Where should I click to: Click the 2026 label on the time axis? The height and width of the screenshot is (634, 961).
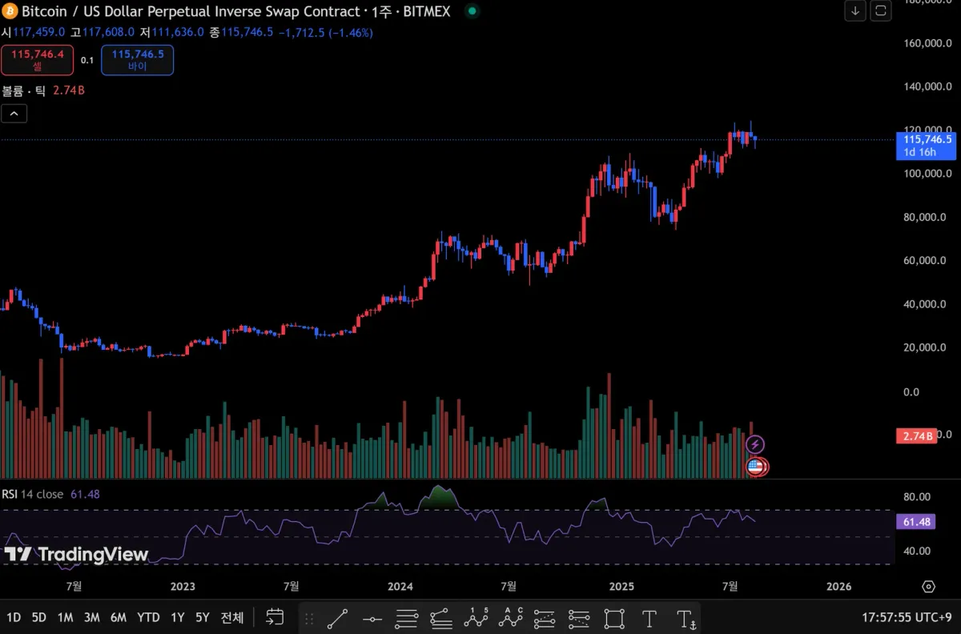pyautogui.click(x=838, y=587)
